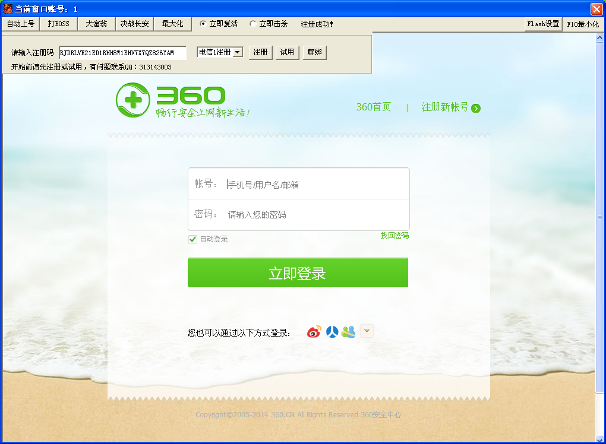The width and height of the screenshot is (606, 444).
Task: Open the 找回密码 link
Action: [394, 236]
